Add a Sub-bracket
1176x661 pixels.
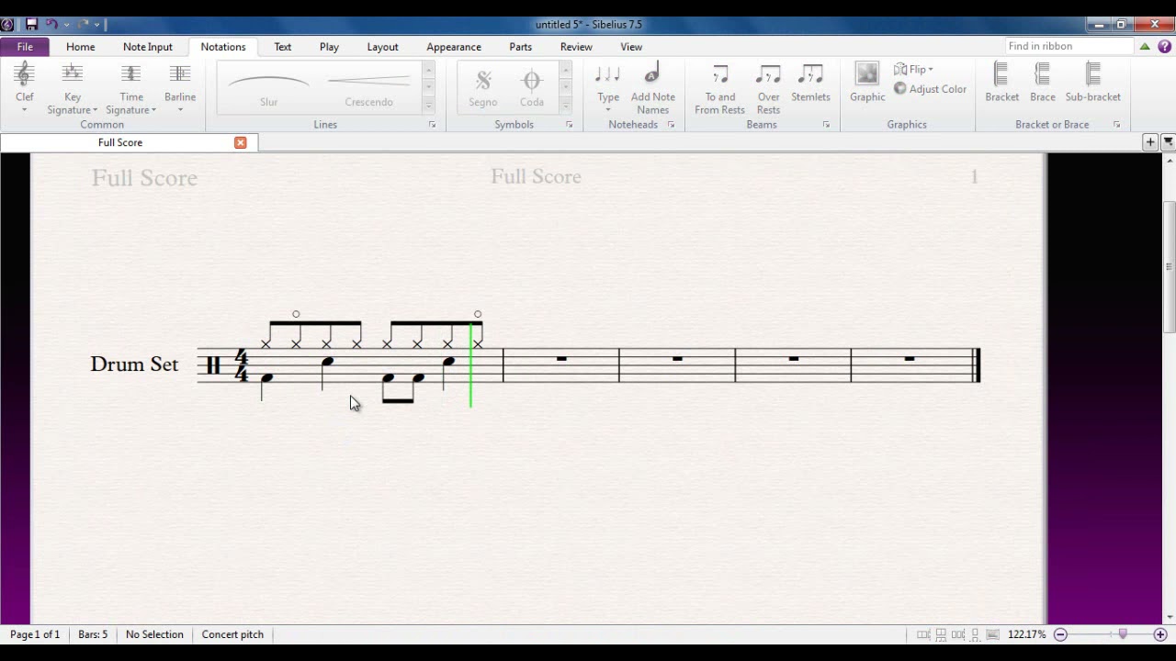[x=1092, y=83]
